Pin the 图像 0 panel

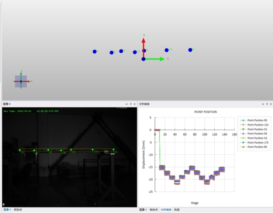tap(131, 104)
